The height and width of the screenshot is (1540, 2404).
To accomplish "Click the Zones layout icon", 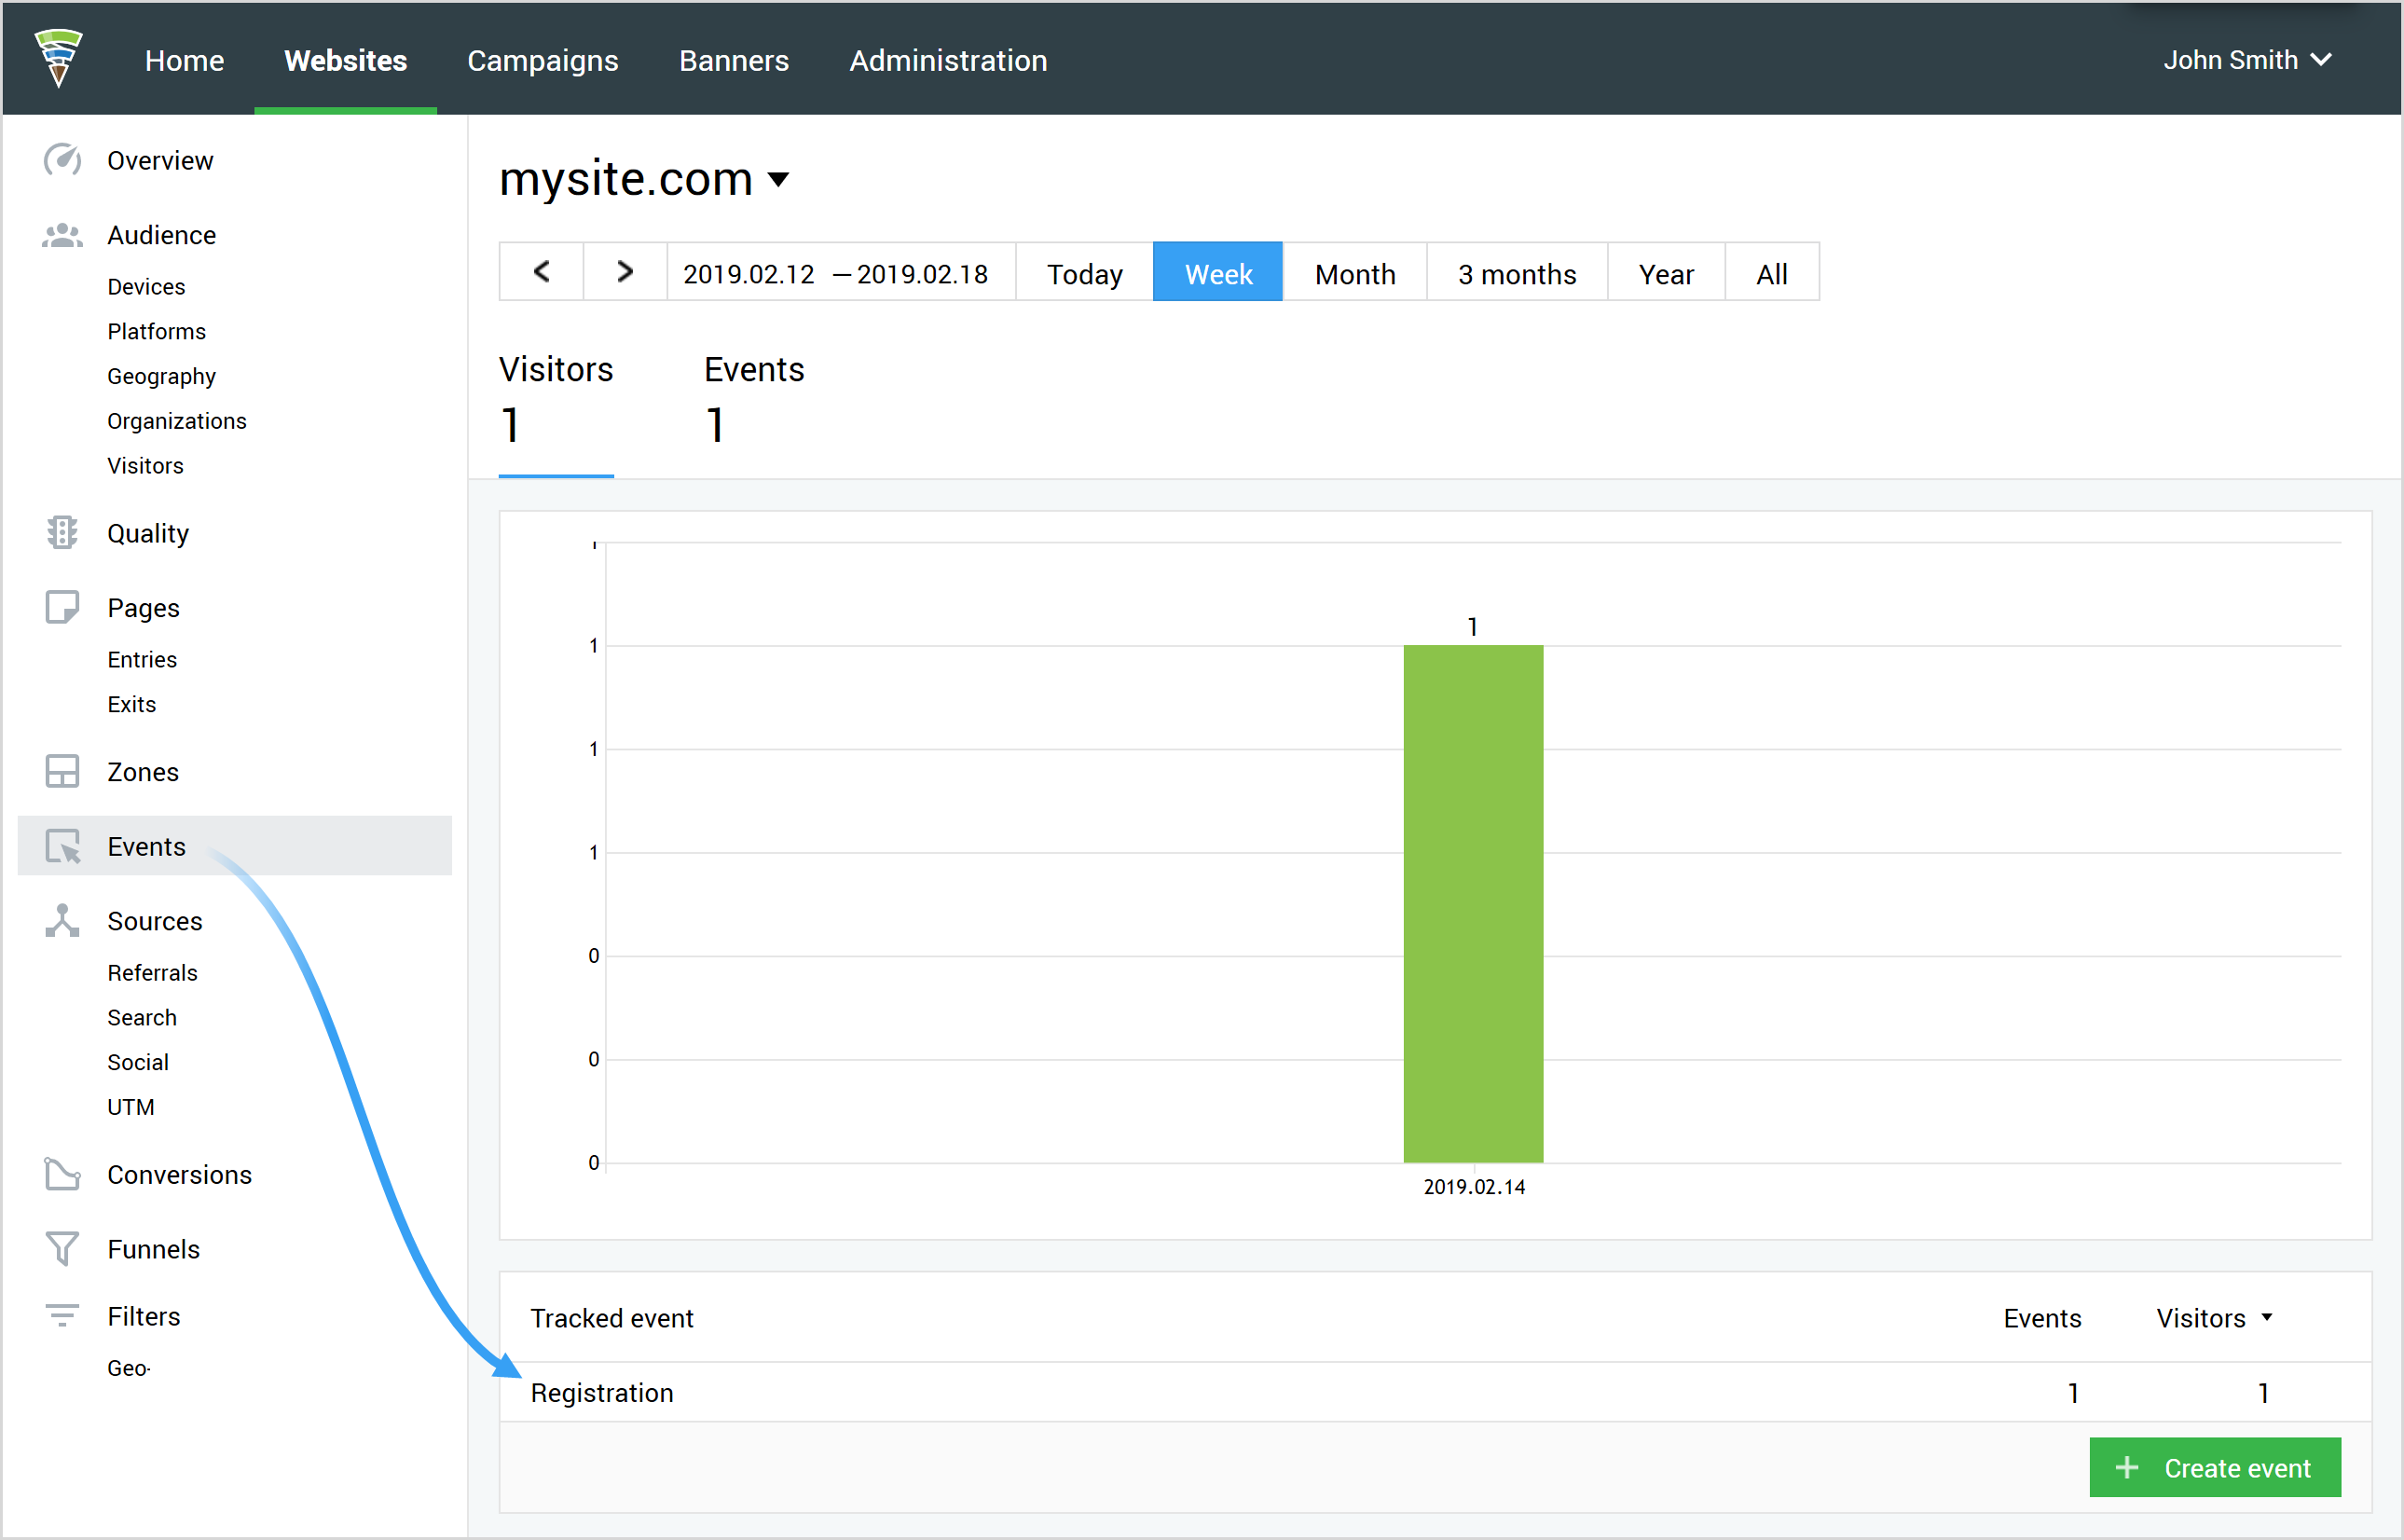I will [62, 771].
